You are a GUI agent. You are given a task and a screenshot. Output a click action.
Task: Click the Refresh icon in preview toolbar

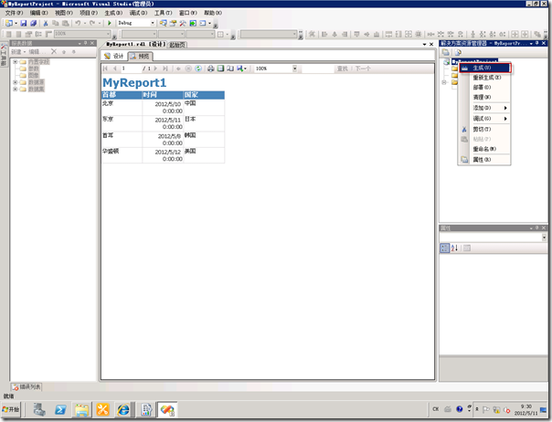click(198, 69)
